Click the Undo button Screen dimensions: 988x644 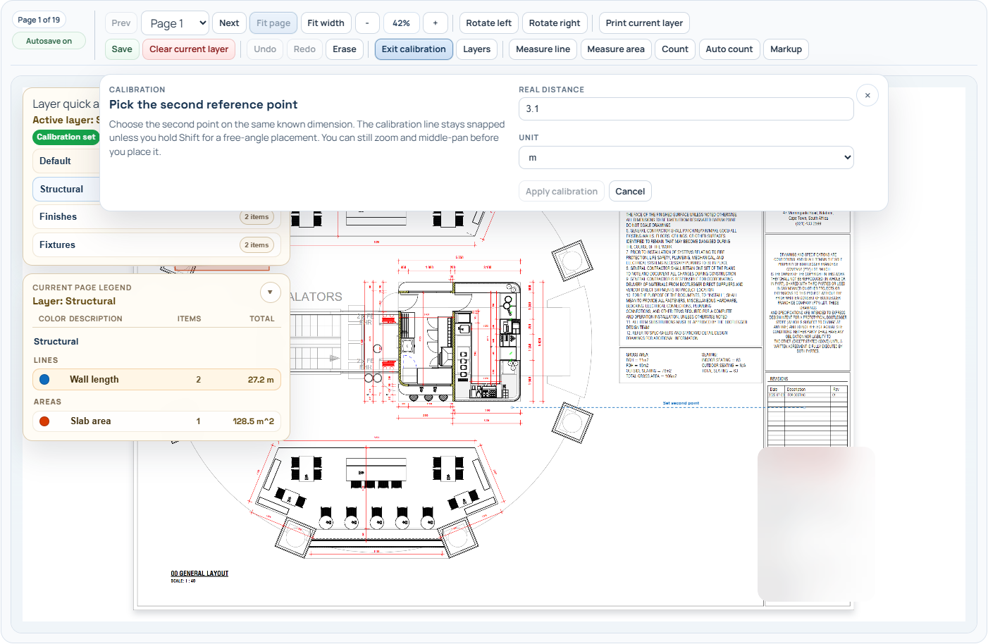pyautogui.click(x=265, y=49)
